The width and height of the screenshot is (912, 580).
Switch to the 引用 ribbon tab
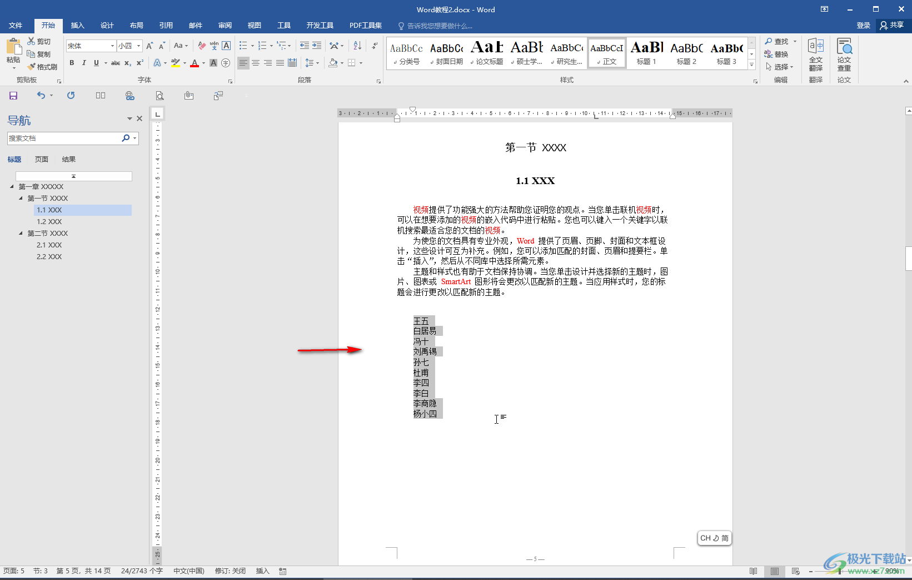[166, 26]
